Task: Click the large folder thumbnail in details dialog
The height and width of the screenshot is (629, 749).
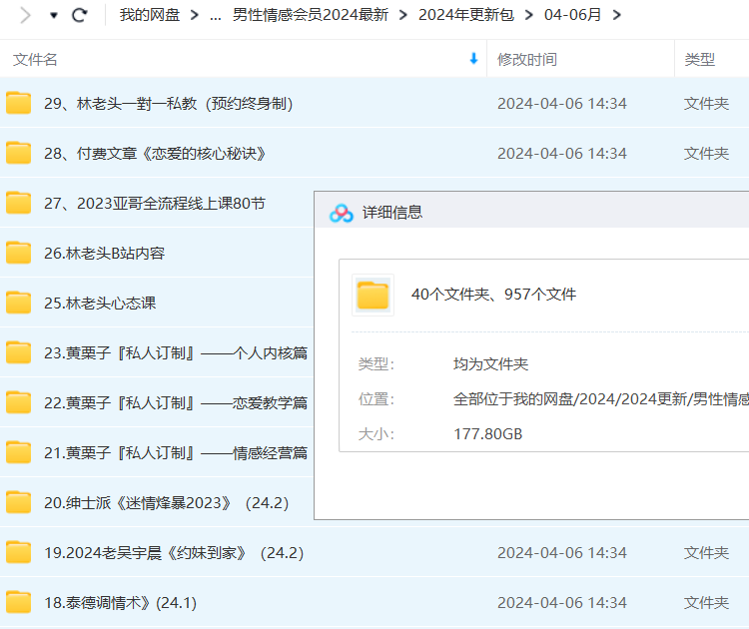Action: click(x=373, y=295)
